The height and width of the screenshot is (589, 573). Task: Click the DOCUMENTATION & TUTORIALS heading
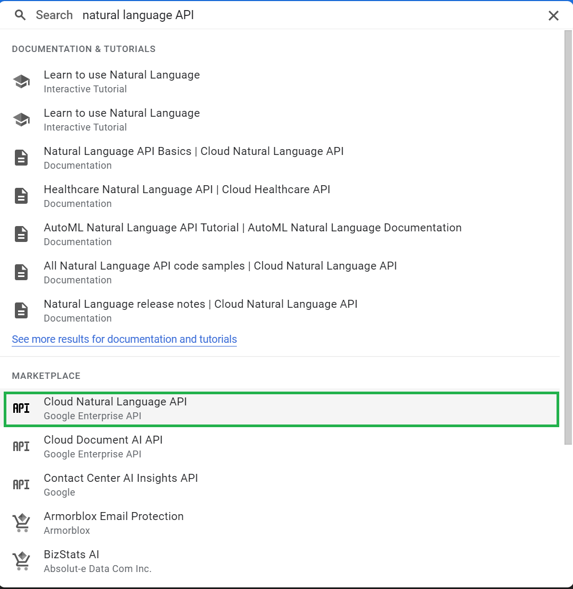[84, 49]
